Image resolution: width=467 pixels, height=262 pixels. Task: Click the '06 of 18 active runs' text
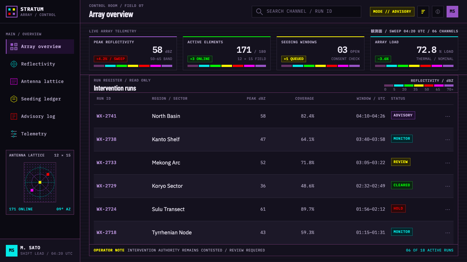pos(430,250)
